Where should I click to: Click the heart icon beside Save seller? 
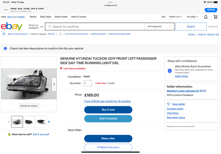[x=169, y=104]
